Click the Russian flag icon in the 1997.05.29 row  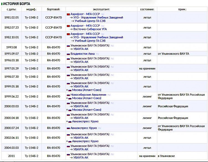click(x=68, y=67)
